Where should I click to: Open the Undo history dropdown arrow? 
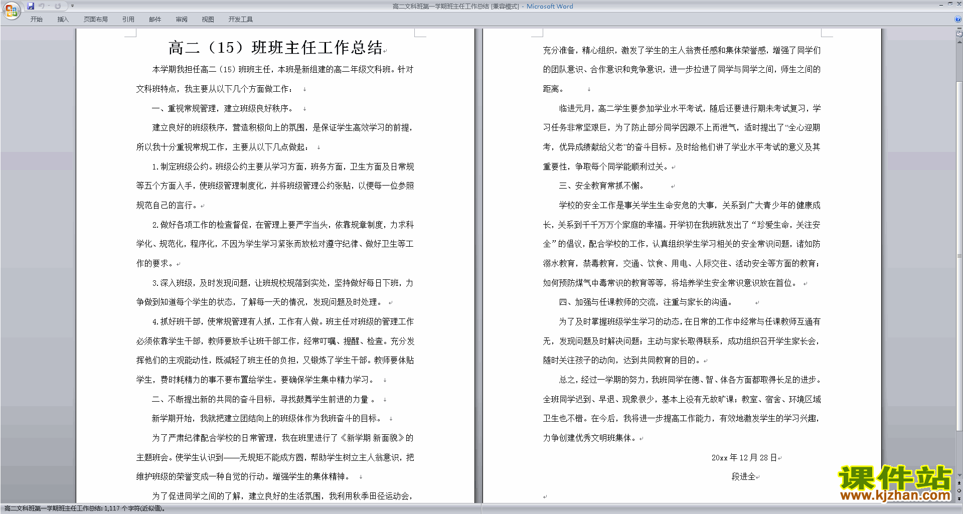[49, 6]
